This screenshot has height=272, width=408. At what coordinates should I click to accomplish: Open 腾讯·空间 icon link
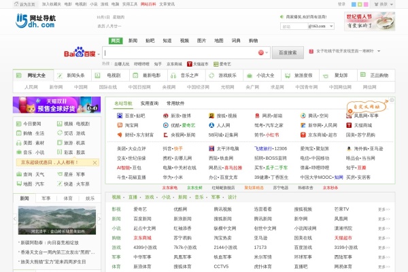click(303, 116)
